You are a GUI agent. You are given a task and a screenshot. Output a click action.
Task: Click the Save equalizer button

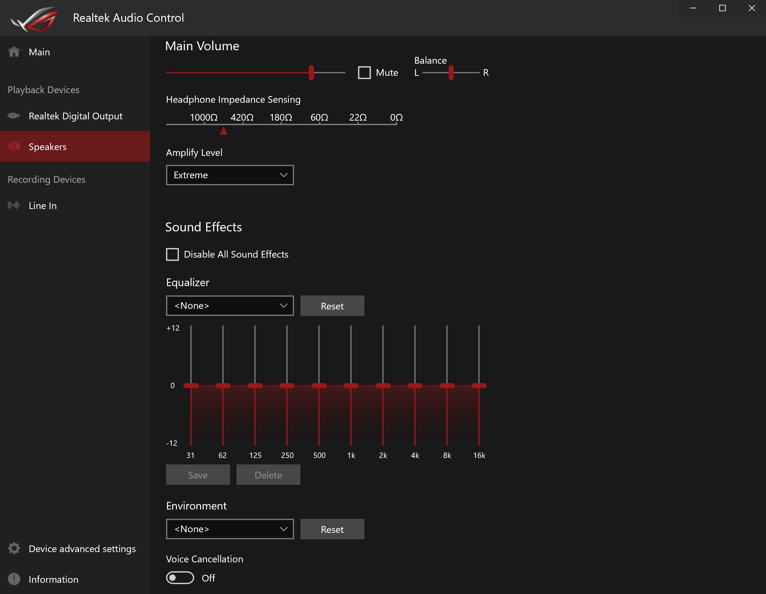(198, 475)
